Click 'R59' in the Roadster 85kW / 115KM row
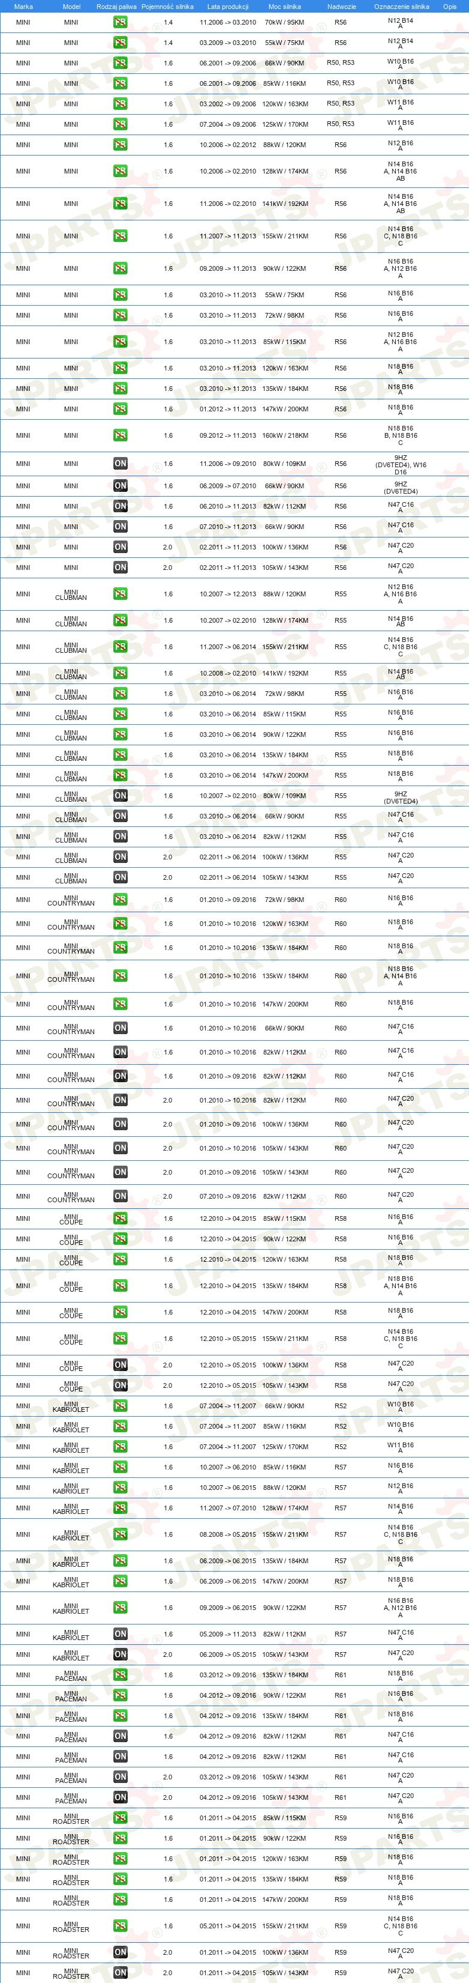This screenshot has width=469, height=1983. (341, 1818)
